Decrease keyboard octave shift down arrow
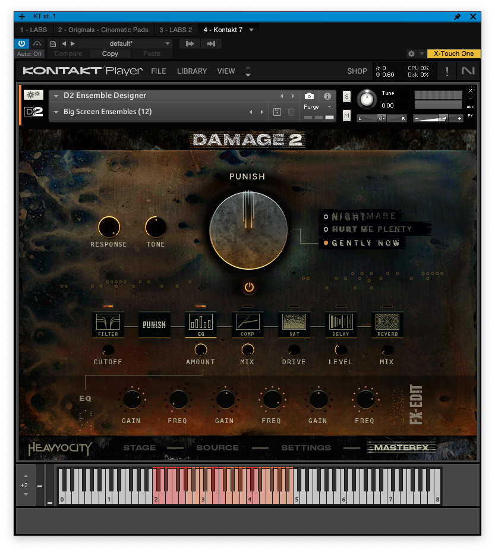 click(x=26, y=494)
